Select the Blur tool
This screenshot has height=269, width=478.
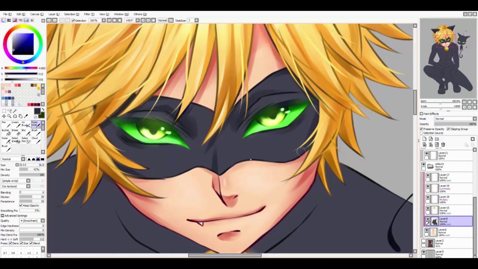click(26, 132)
